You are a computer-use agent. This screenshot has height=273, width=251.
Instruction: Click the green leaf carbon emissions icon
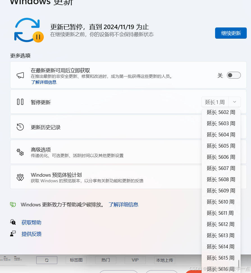(13, 205)
